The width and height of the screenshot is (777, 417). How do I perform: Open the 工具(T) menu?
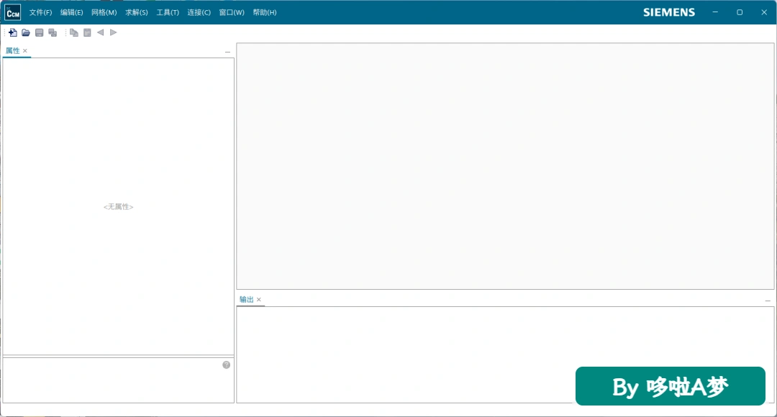click(168, 12)
